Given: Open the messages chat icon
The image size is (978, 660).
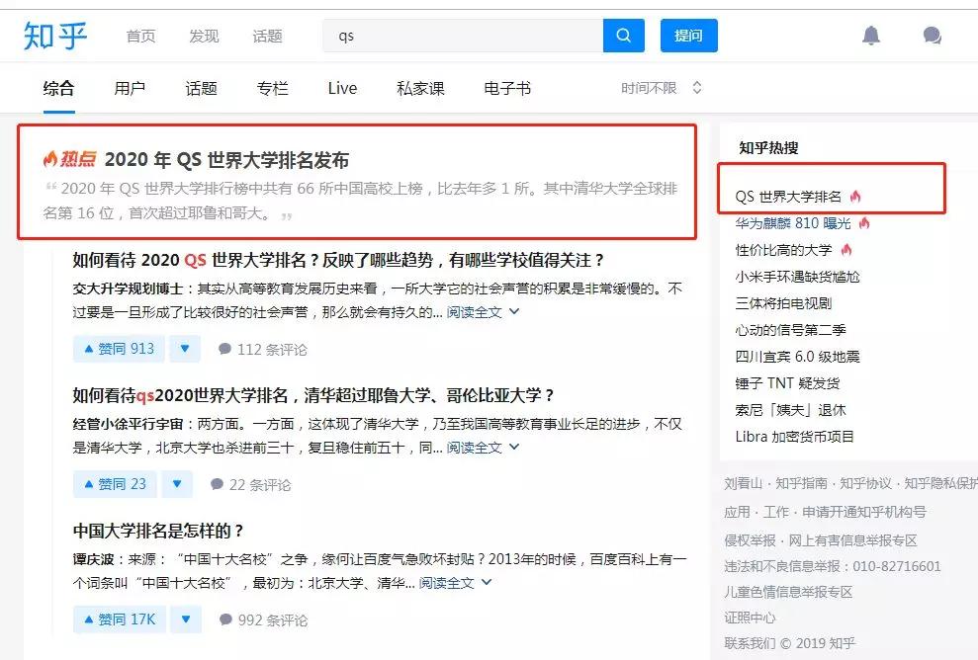Looking at the screenshot, I should [931, 35].
